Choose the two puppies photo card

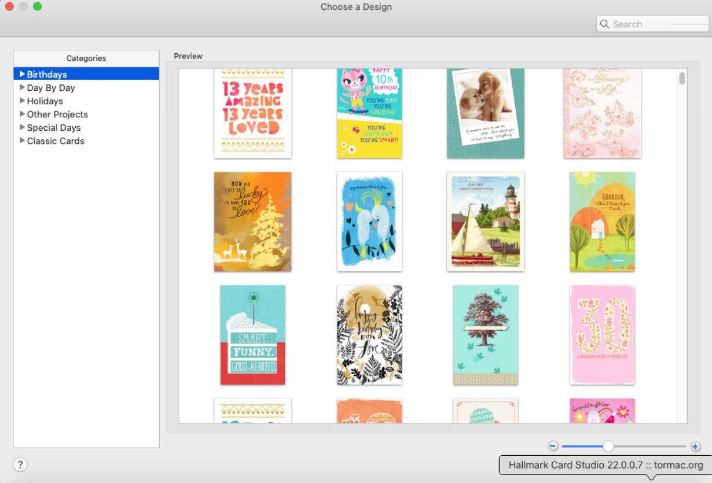tap(486, 113)
